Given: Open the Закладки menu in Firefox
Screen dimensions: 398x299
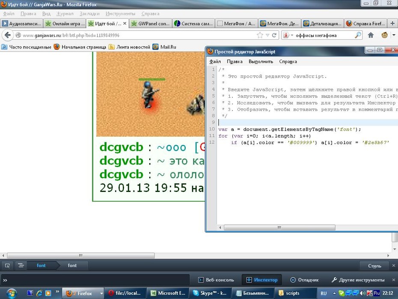Looking at the screenshot, I should 89,13.
